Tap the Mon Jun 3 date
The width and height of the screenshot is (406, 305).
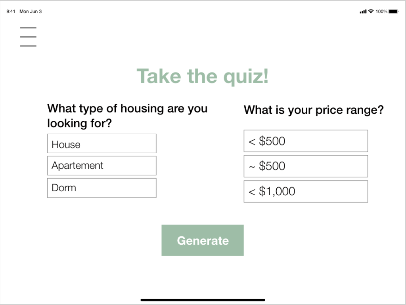click(31, 11)
